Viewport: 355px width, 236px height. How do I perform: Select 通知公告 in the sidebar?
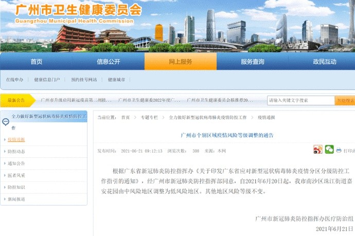16,164
